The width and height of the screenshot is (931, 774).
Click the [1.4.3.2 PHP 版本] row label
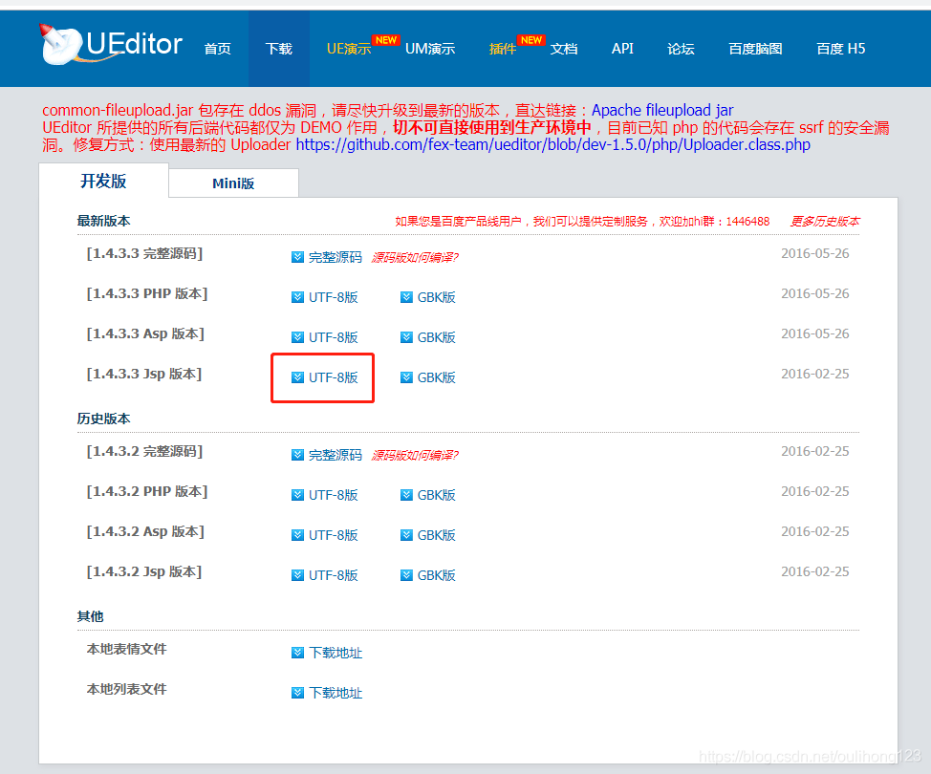click(x=147, y=491)
